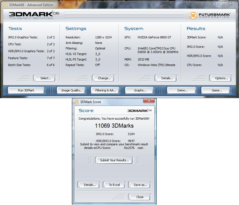Screen dimensions: 239x205
Task: Click Submit Your Results... button
Action: click(x=114, y=160)
